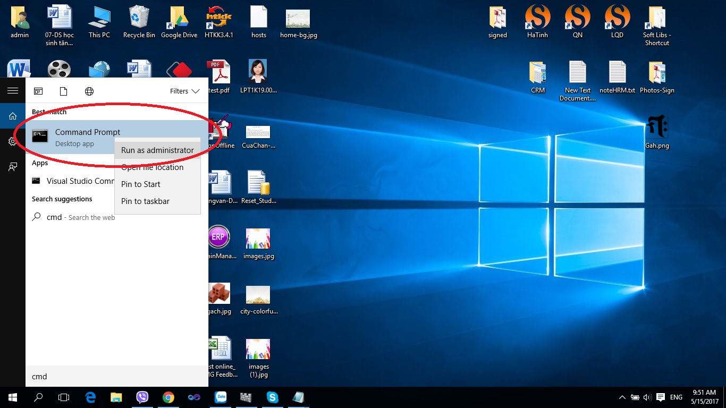Select the Web filter globe icon
The width and height of the screenshot is (726, 408).
(89, 91)
